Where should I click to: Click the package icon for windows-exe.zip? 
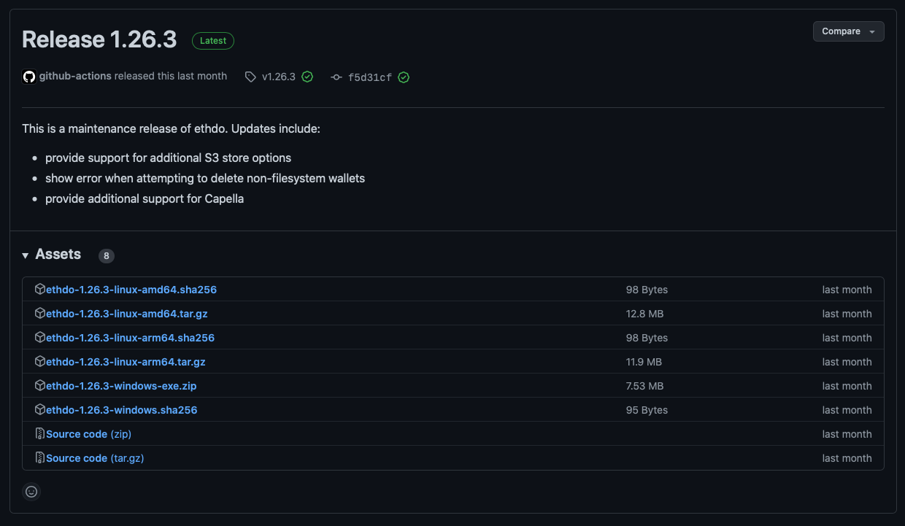[40, 386]
